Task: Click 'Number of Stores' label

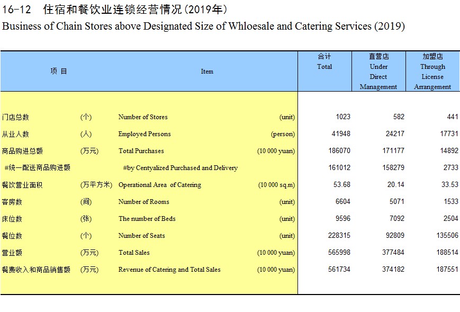Action: pos(143,117)
